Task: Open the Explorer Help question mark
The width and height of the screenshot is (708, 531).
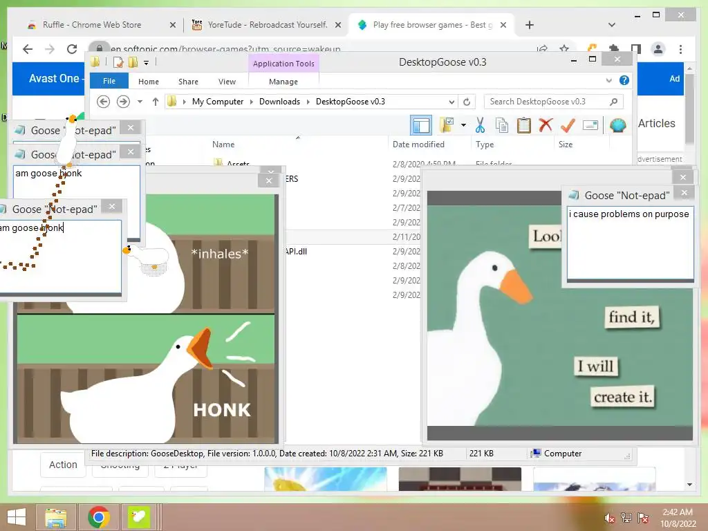Action: tap(624, 80)
